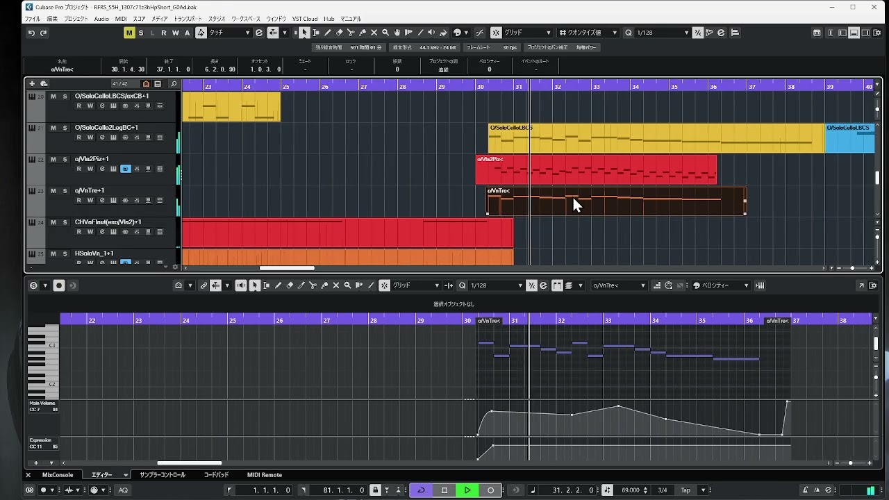Open the MIDI menu

pos(121,19)
